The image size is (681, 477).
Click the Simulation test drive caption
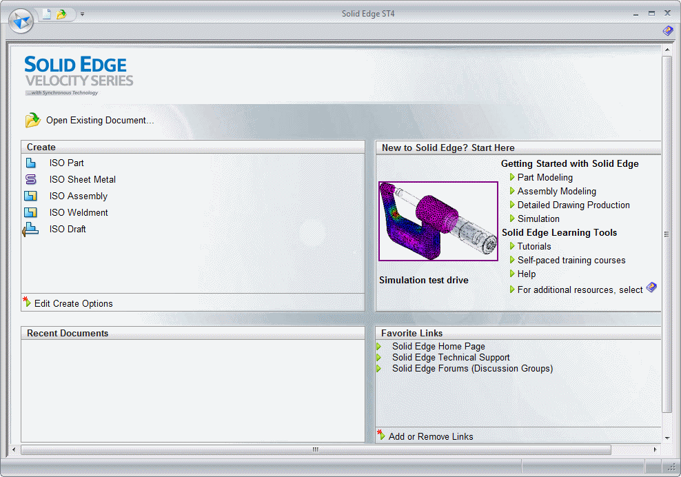[x=424, y=281]
